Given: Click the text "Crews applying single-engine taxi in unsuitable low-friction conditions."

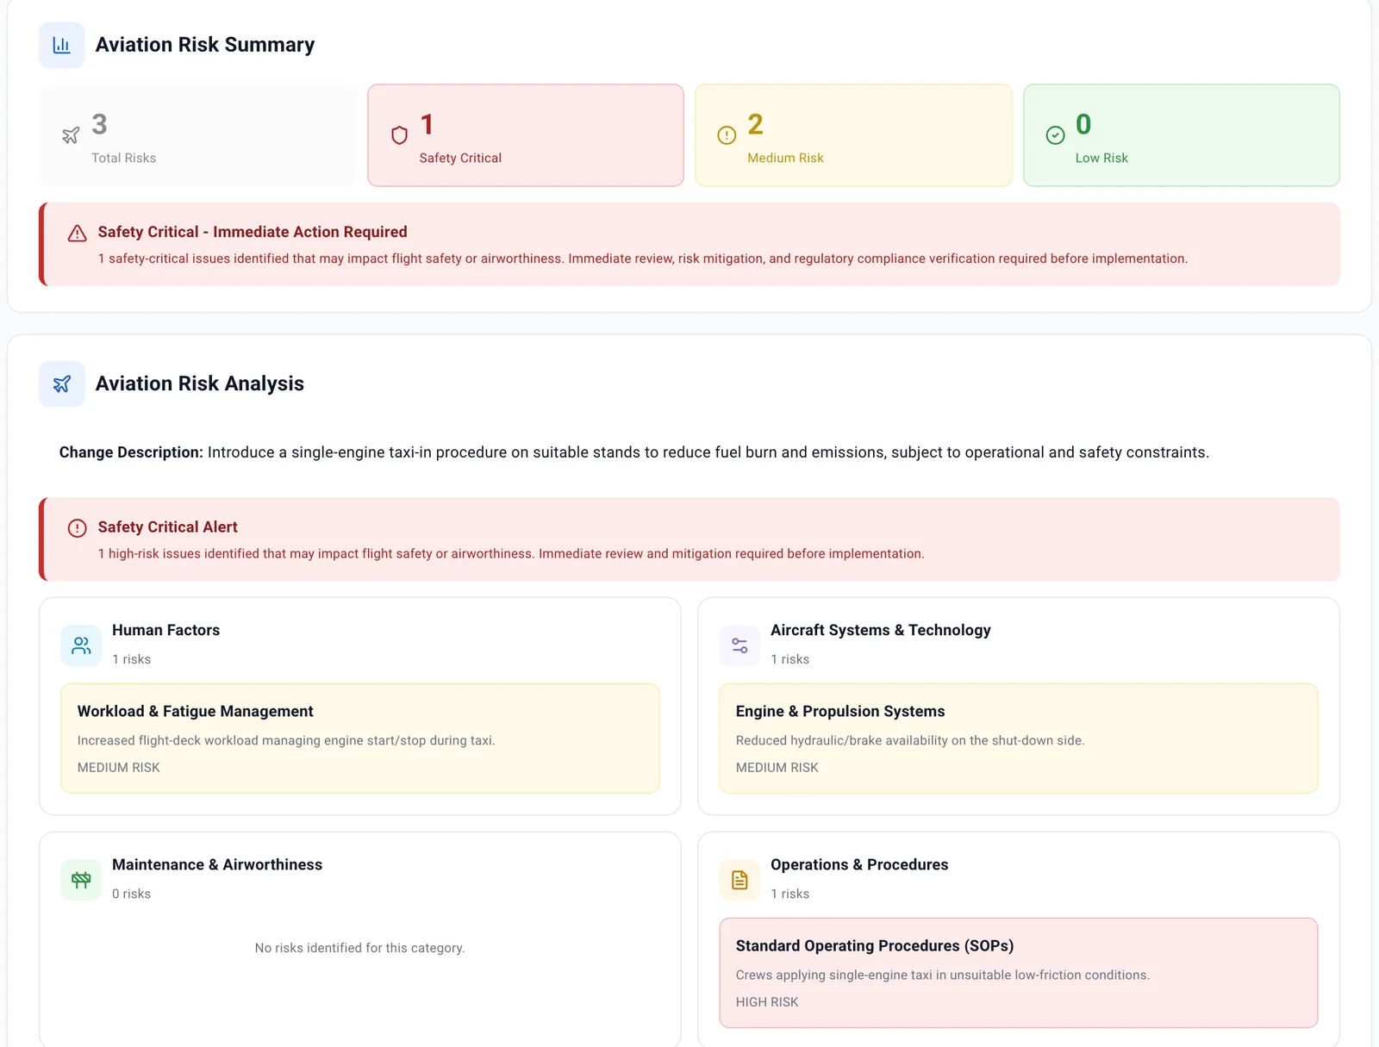Looking at the screenshot, I should (x=943, y=975).
